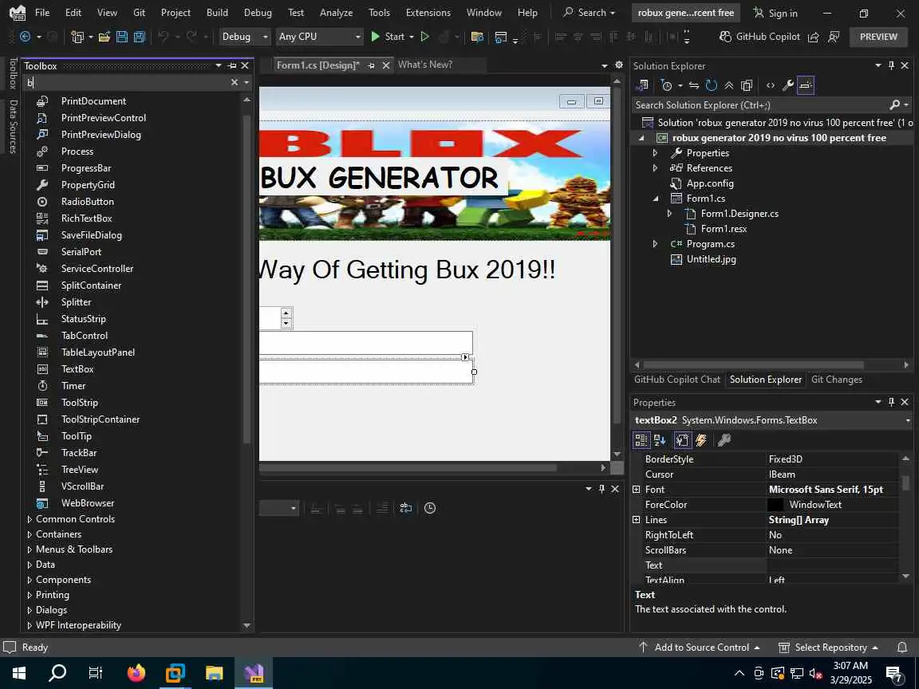Expand the Font property in Properties panel
The width and height of the screenshot is (919, 689).
click(637, 489)
